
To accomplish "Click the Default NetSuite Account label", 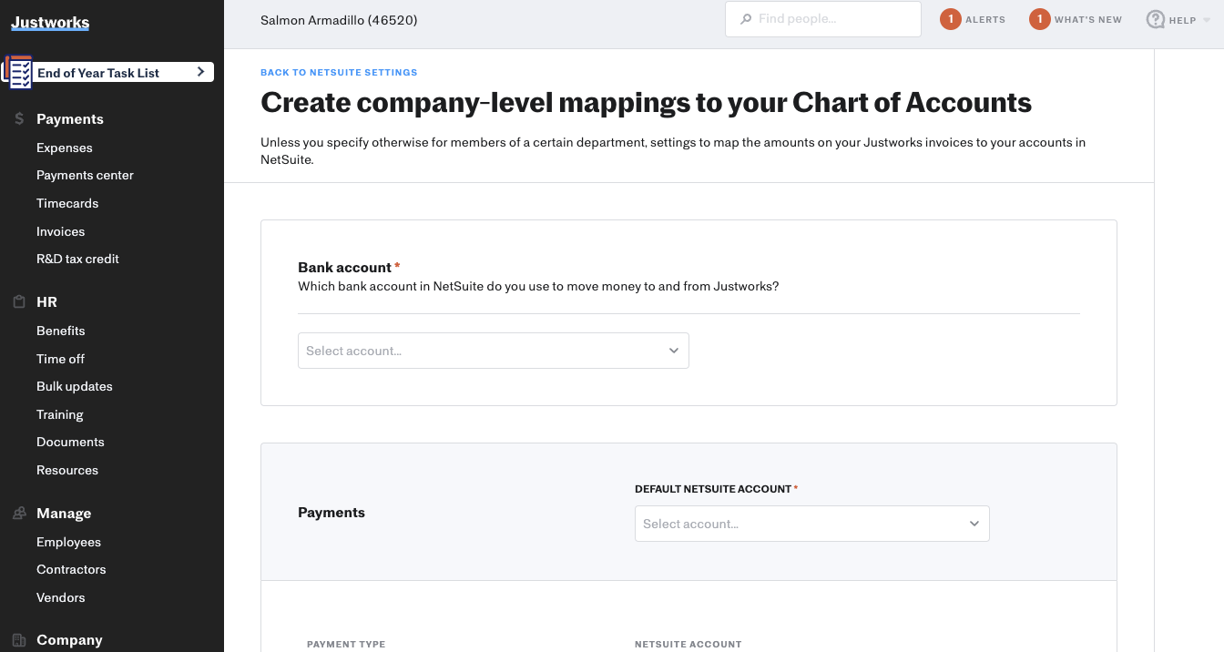I will tap(713, 489).
